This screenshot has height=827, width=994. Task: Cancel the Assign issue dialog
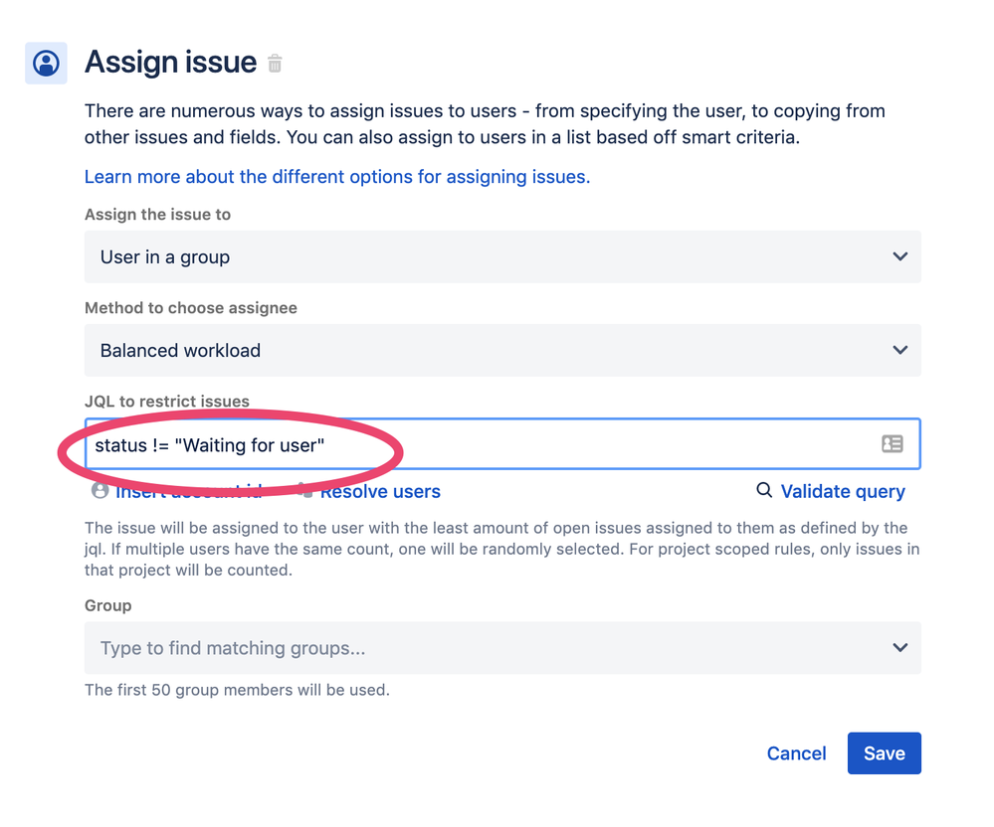[796, 753]
